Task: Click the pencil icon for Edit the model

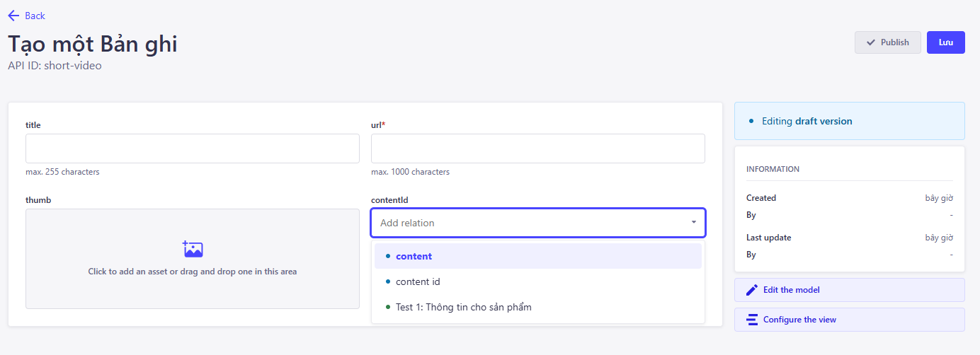Action: 752,290
